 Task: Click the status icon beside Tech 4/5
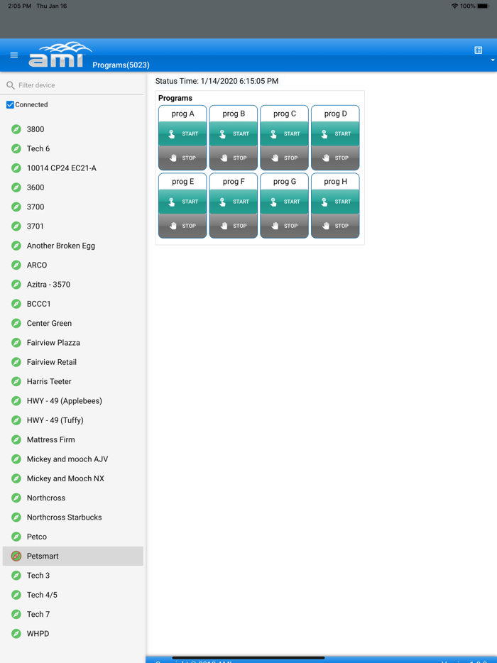[16, 595]
